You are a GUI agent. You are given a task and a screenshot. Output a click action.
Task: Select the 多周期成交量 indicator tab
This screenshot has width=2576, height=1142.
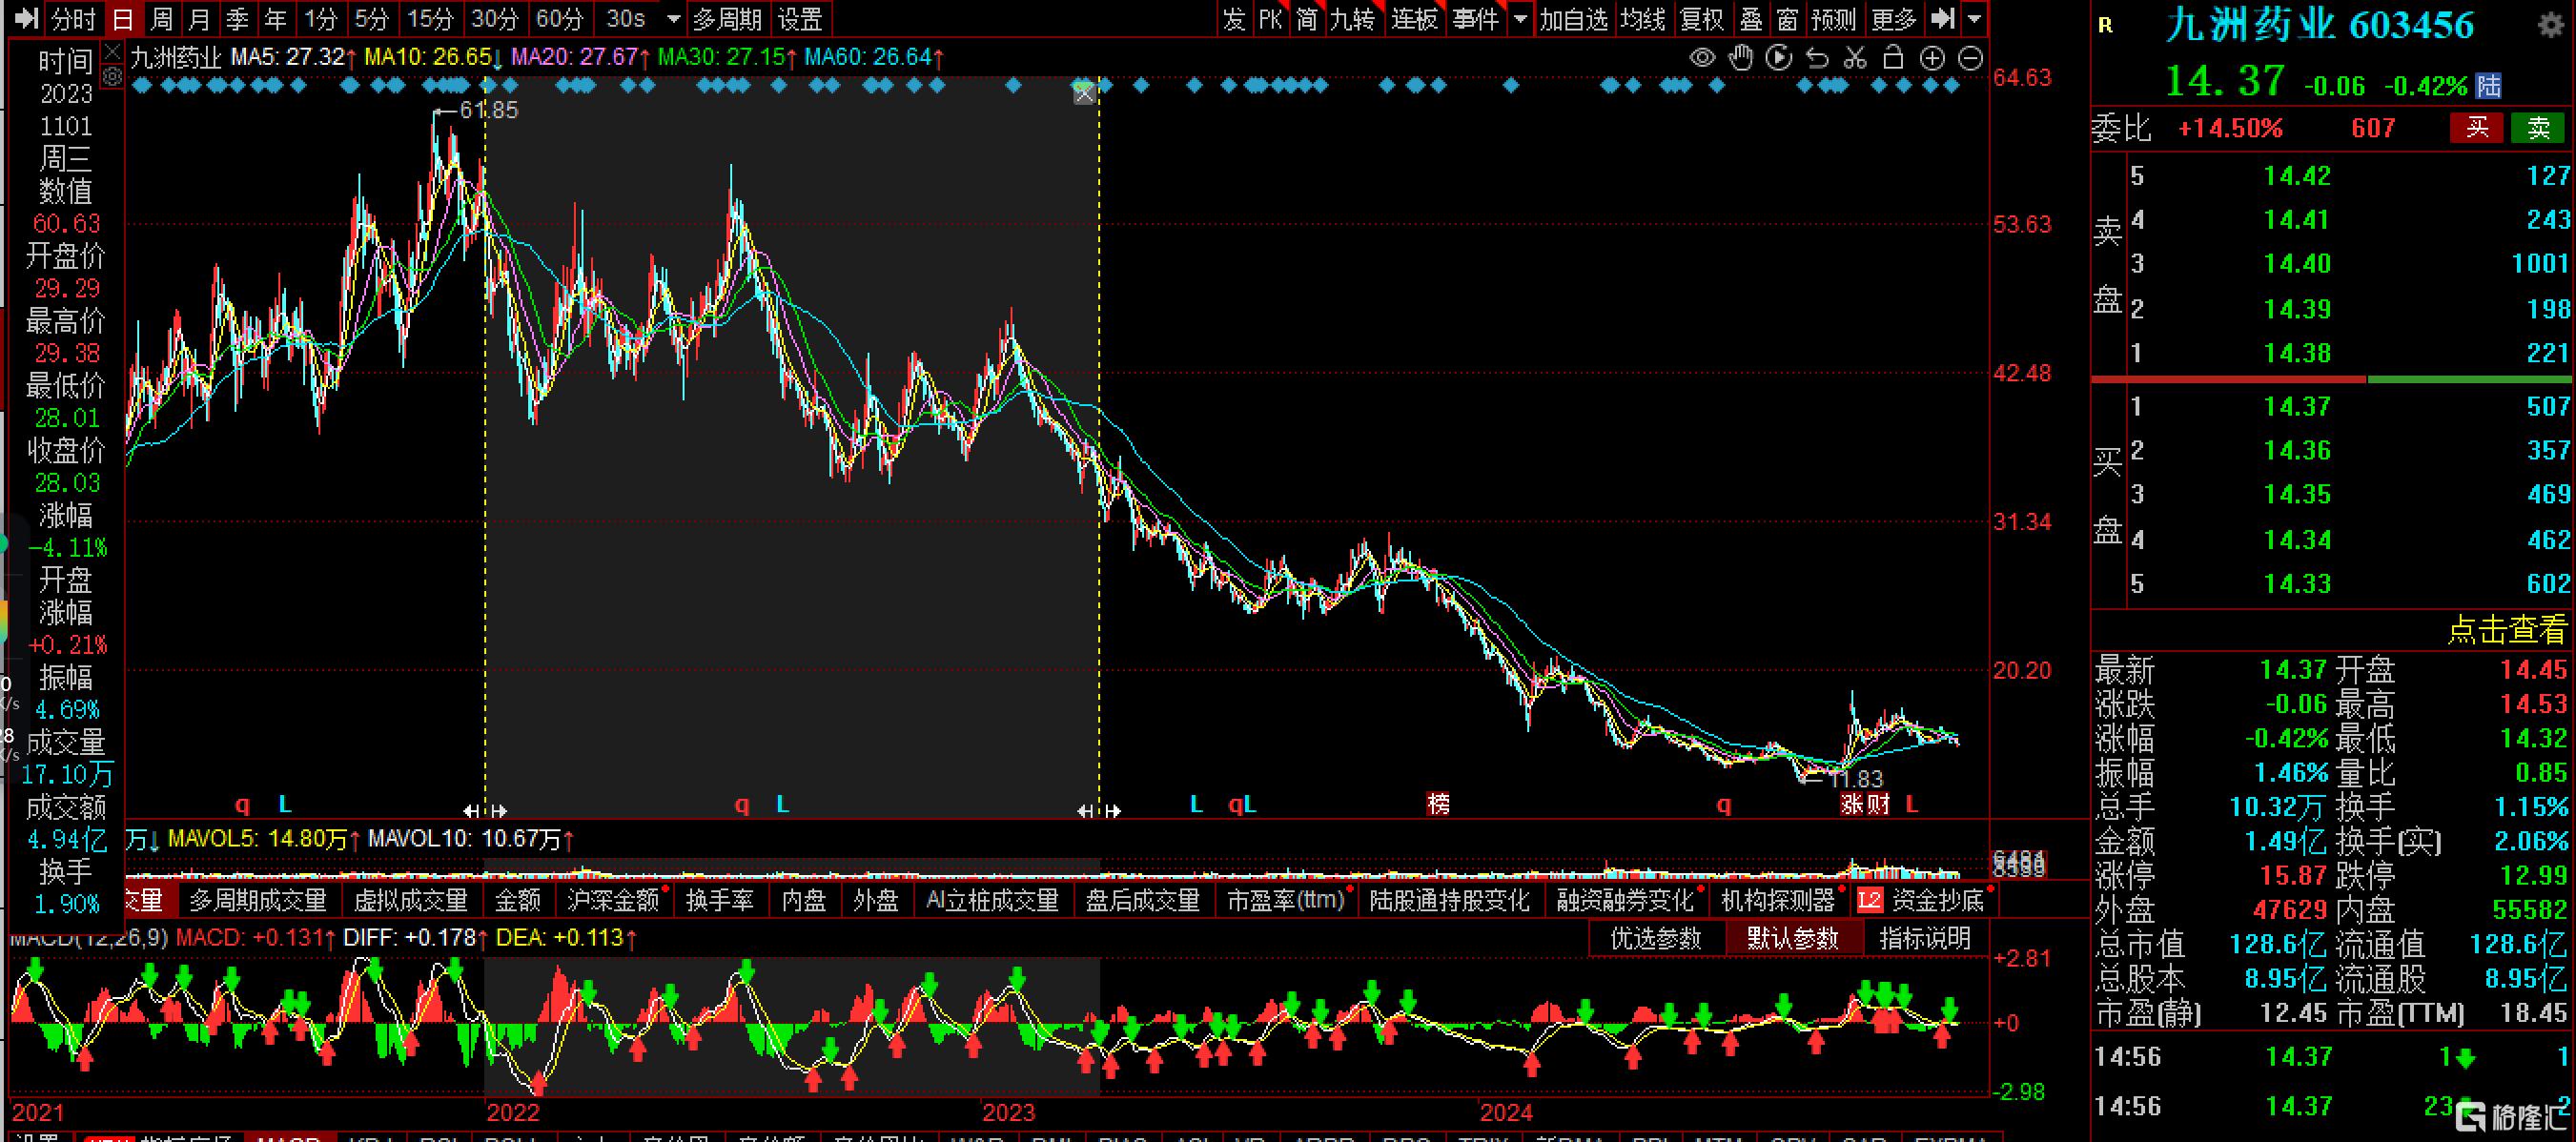(258, 901)
